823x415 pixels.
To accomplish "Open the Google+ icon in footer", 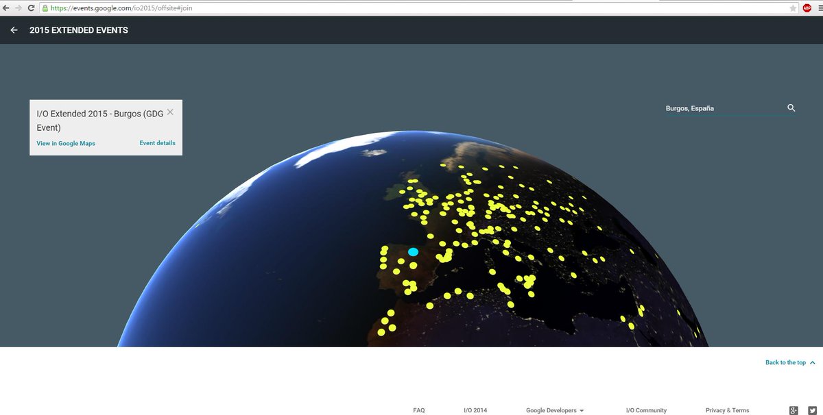I will [794, 410].
